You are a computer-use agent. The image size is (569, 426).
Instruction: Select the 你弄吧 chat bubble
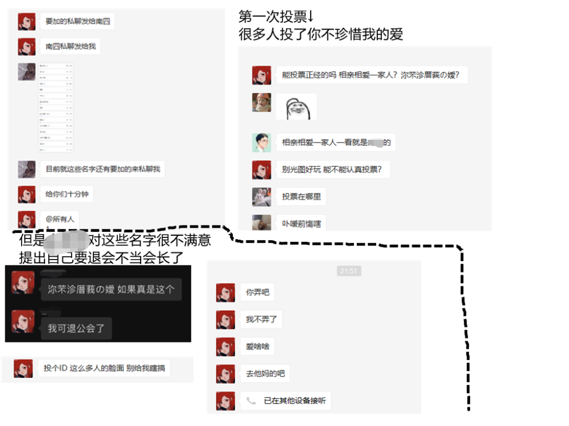[x=257, y=293]
